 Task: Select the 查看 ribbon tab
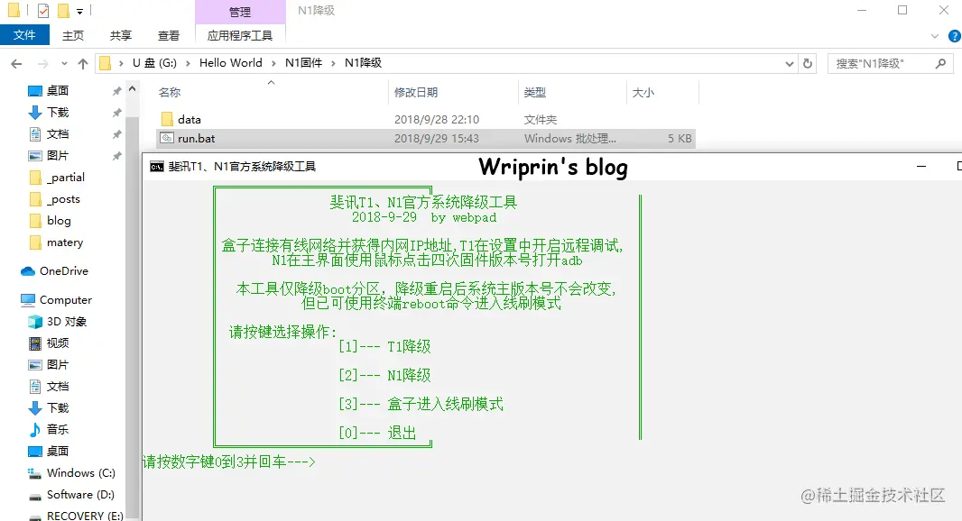[x=169, y=35]
